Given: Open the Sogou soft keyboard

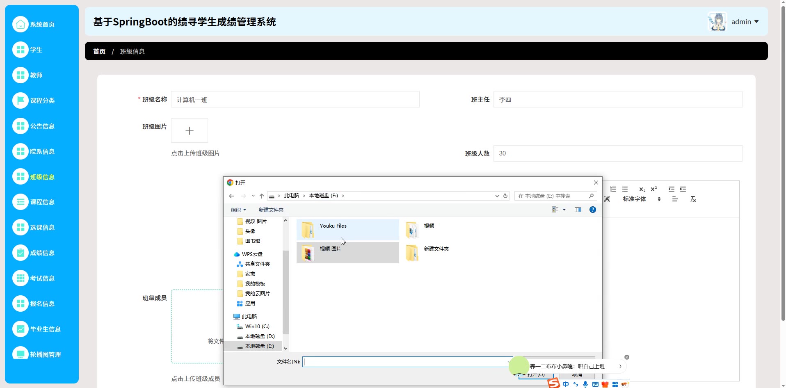Looking at the screenshot, I should click(x=595, y=384).
